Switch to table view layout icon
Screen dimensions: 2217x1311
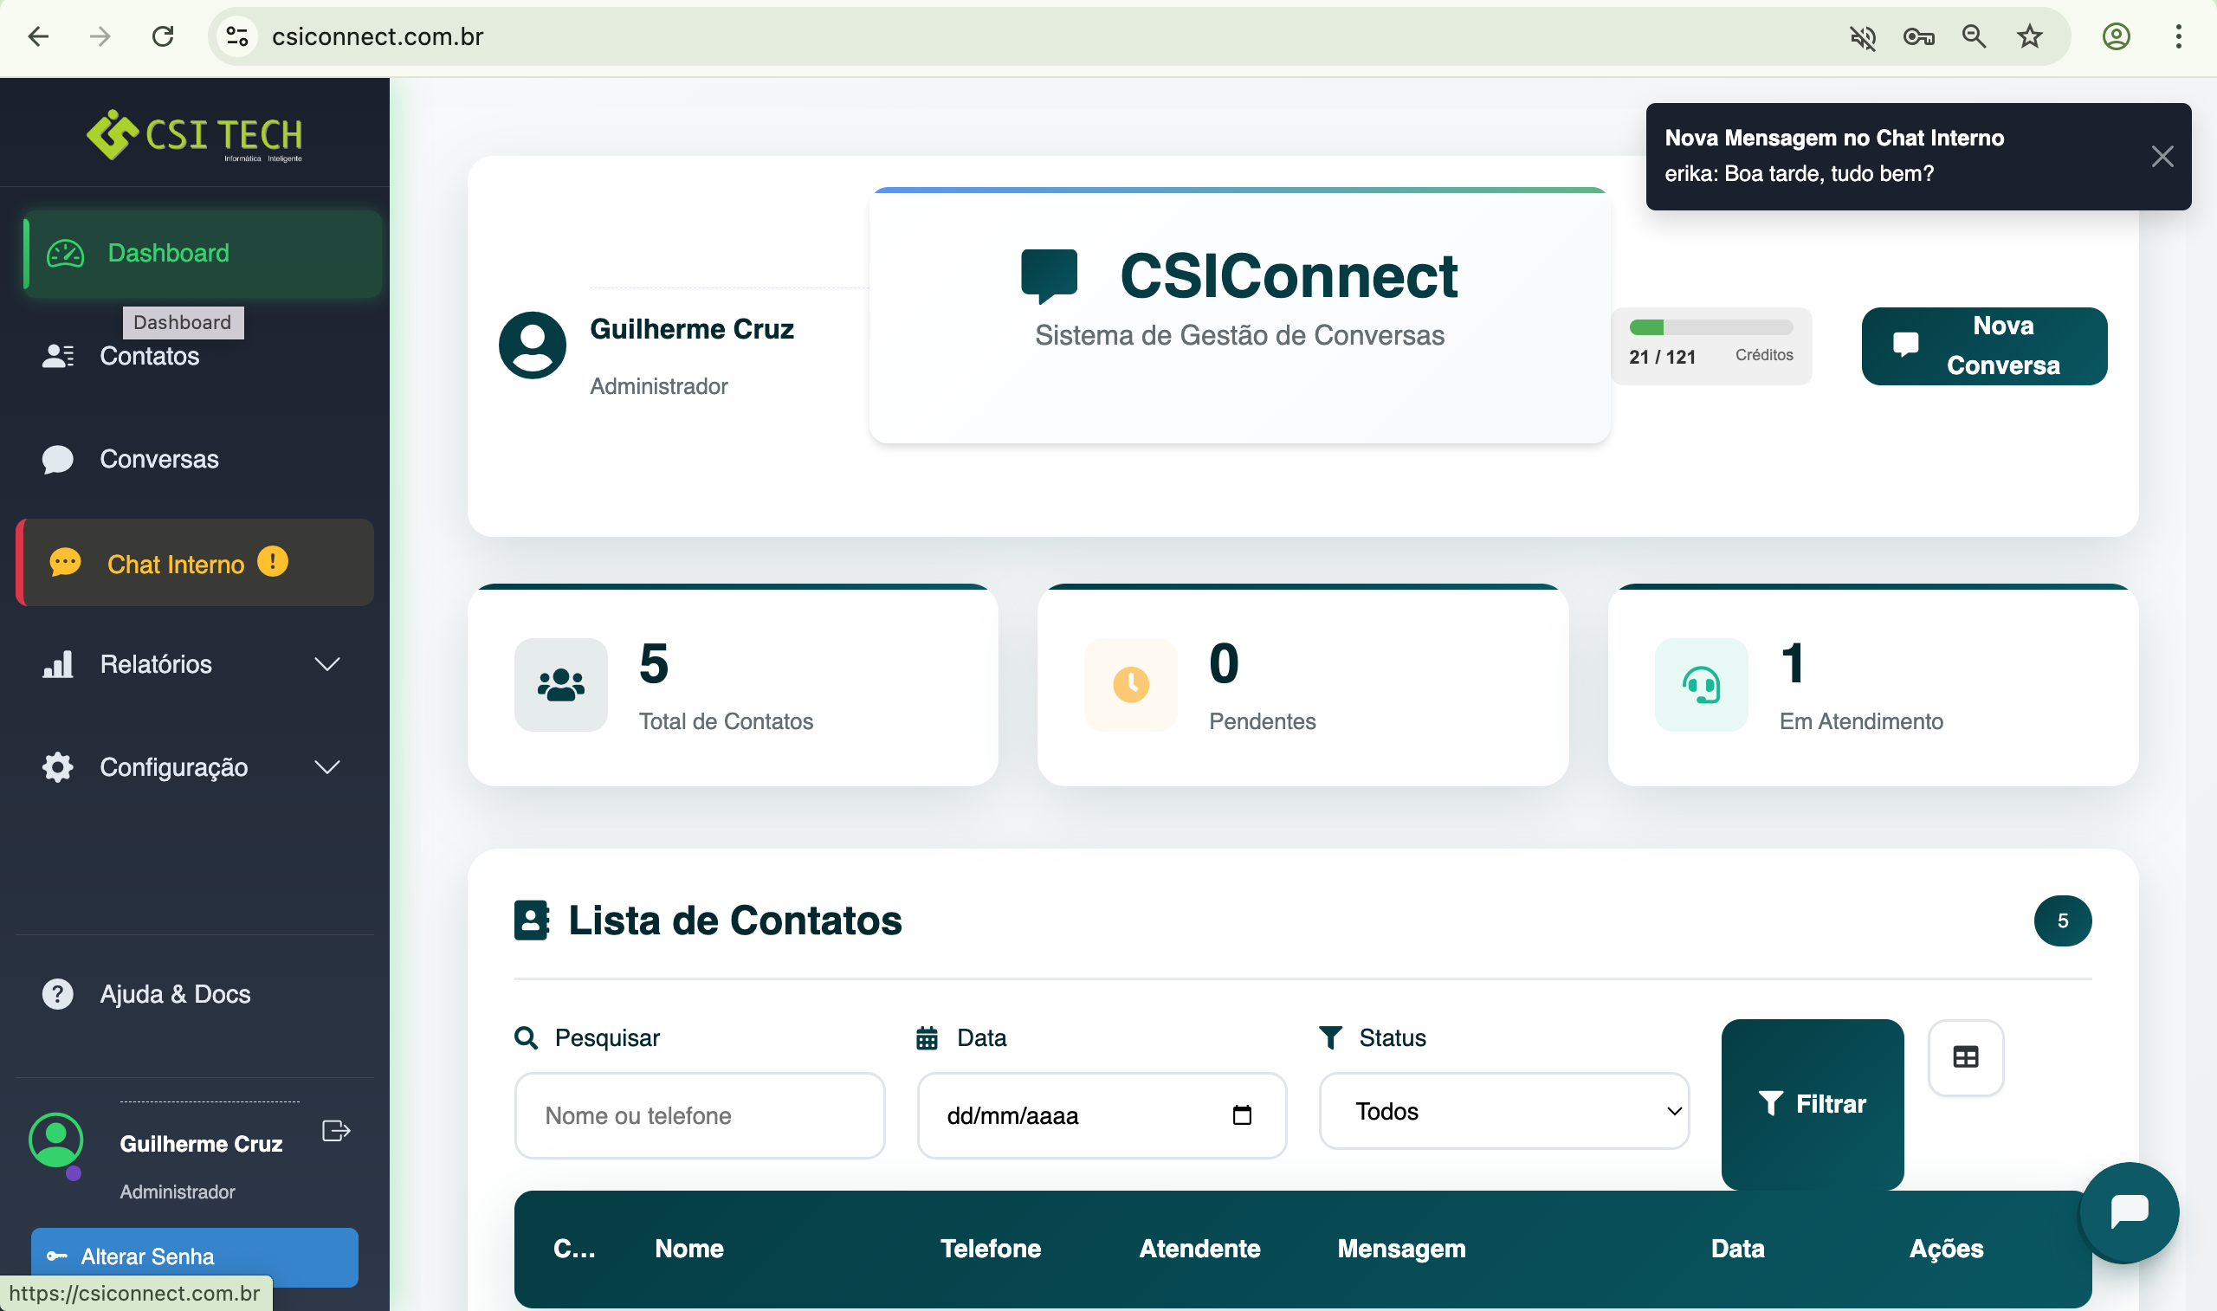(1965, 1057)
